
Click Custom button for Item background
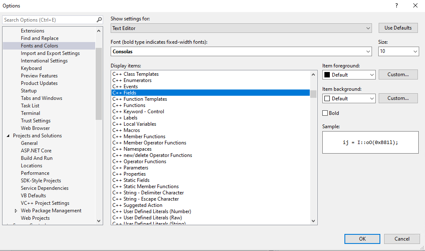(398, 98)
